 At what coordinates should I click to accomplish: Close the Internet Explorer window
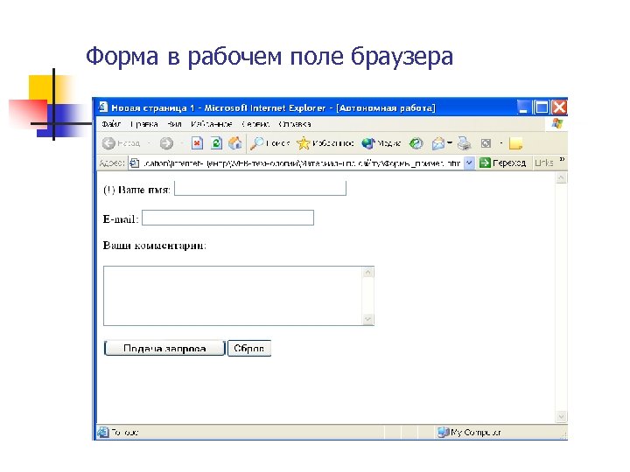pos(559,108)
